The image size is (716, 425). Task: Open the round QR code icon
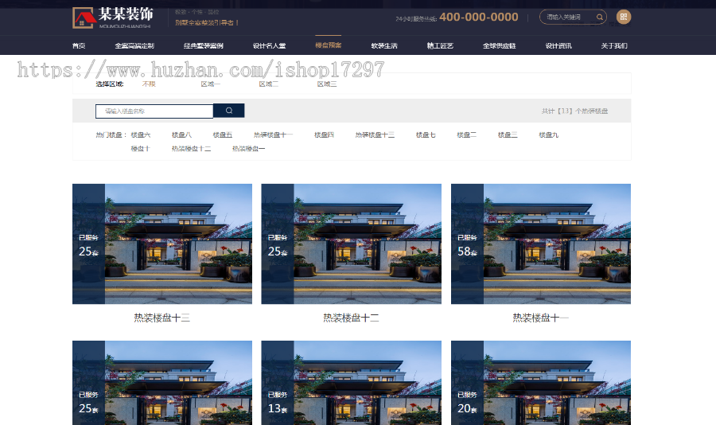click(623, 17)
